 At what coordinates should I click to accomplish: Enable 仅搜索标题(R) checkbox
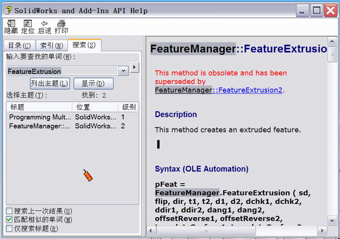coord(9,228)
